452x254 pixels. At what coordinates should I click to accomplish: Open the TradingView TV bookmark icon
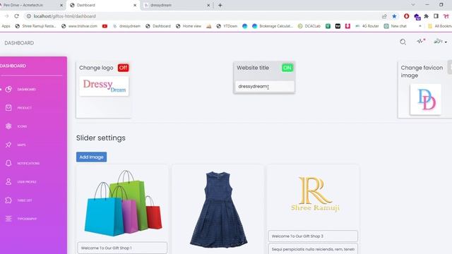338,26
